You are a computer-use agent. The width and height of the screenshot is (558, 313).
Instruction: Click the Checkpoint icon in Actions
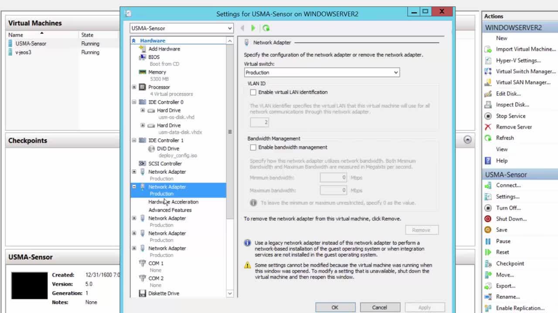click(x=488, y=263)
